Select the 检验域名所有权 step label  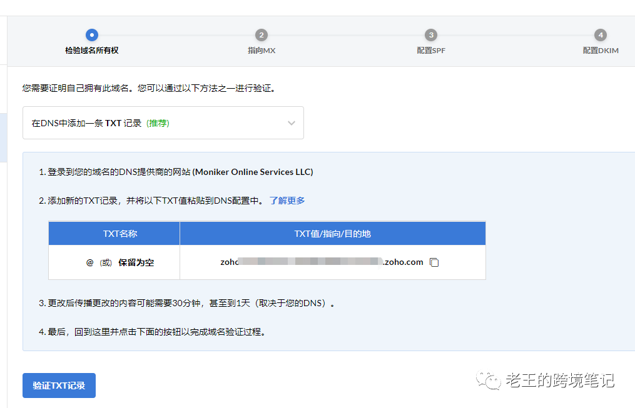click(x=92, y=50)
